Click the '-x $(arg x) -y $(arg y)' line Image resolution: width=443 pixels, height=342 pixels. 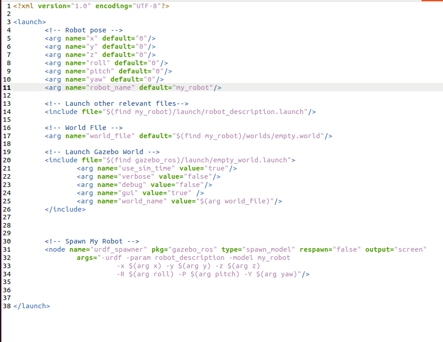tap(188, 266)
